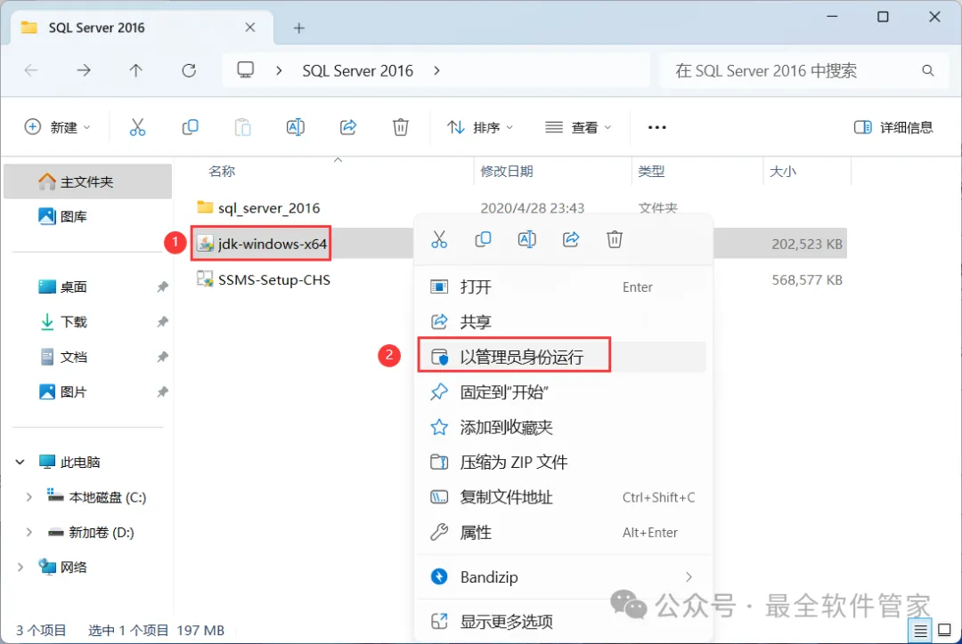Collapse the 此电脑 tree node
Image resolution: width=962 pixels, height=644 pixels.
pos(20,462)
